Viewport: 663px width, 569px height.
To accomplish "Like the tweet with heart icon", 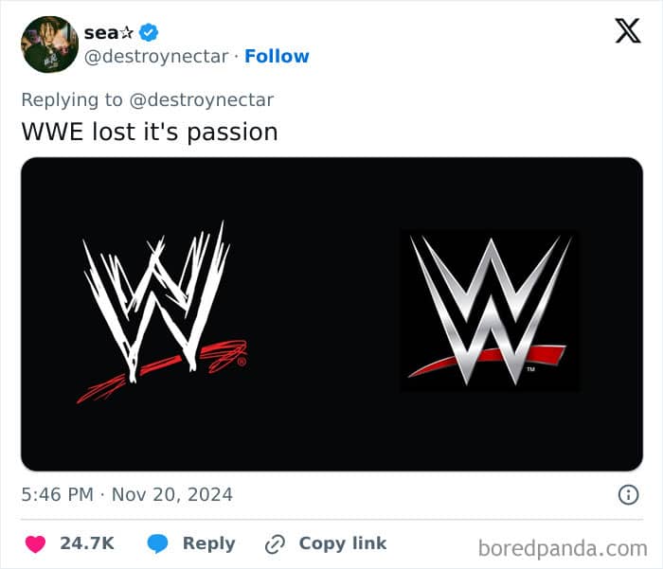I will pyautogui.click(x=35, y=543).
